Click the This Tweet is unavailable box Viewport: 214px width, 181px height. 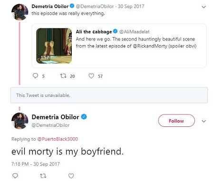click(x=109, y=95)
